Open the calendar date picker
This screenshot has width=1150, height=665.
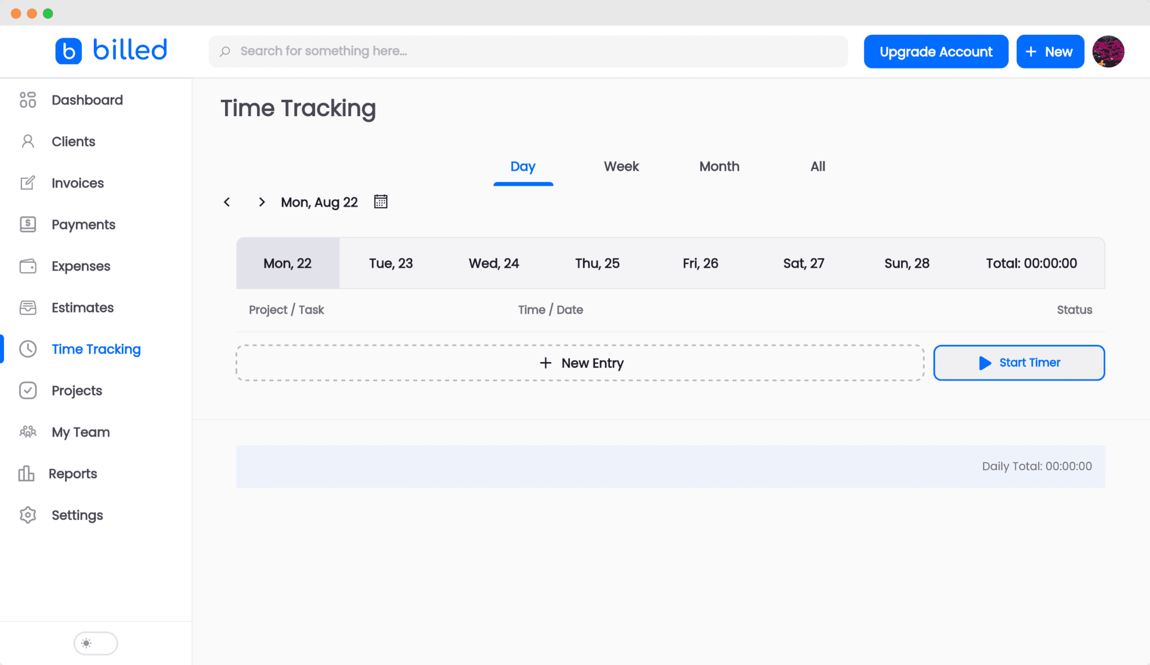(380, 201)
